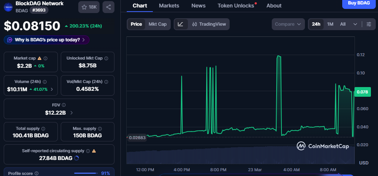
Task: Expand more time range options chevron
Action: click(355, 24)
